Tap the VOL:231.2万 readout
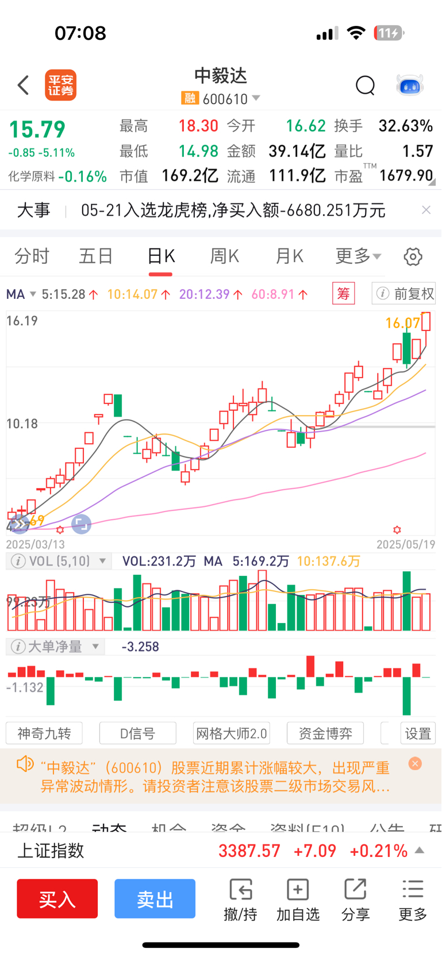442x957 pixels. 159,561
